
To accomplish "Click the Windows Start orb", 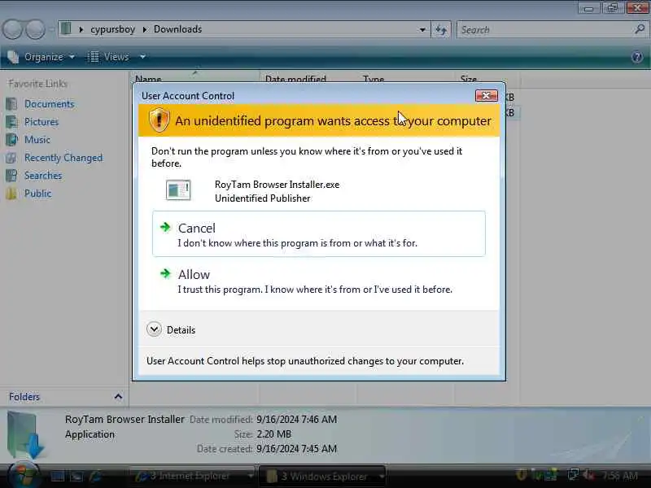I will tap(24, 474).
